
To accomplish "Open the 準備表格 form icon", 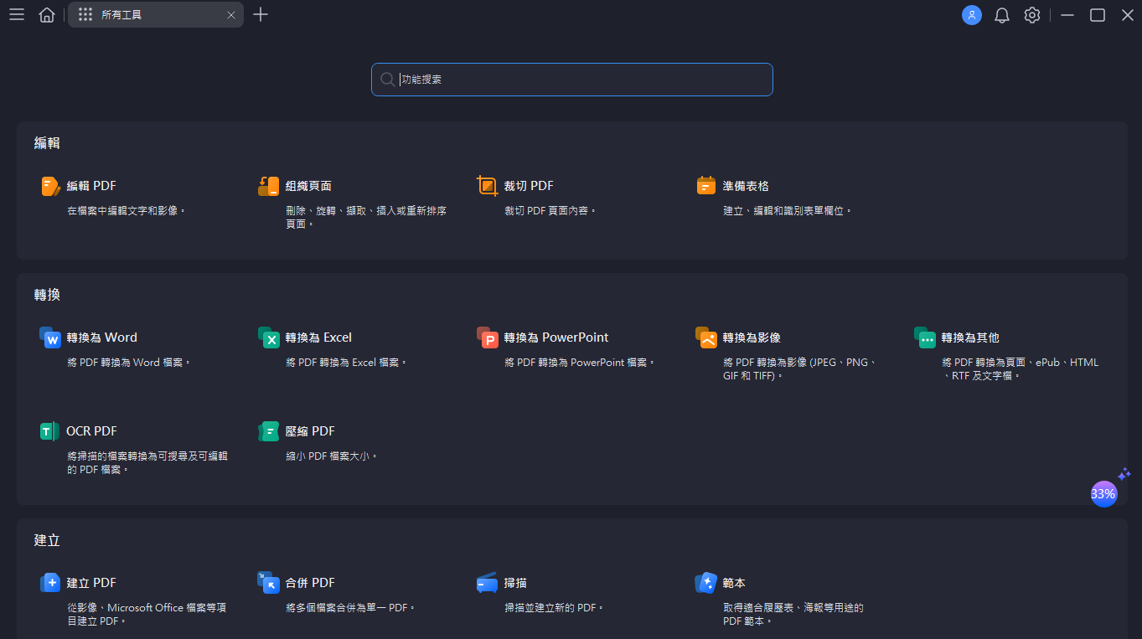I will click(705, 186).
